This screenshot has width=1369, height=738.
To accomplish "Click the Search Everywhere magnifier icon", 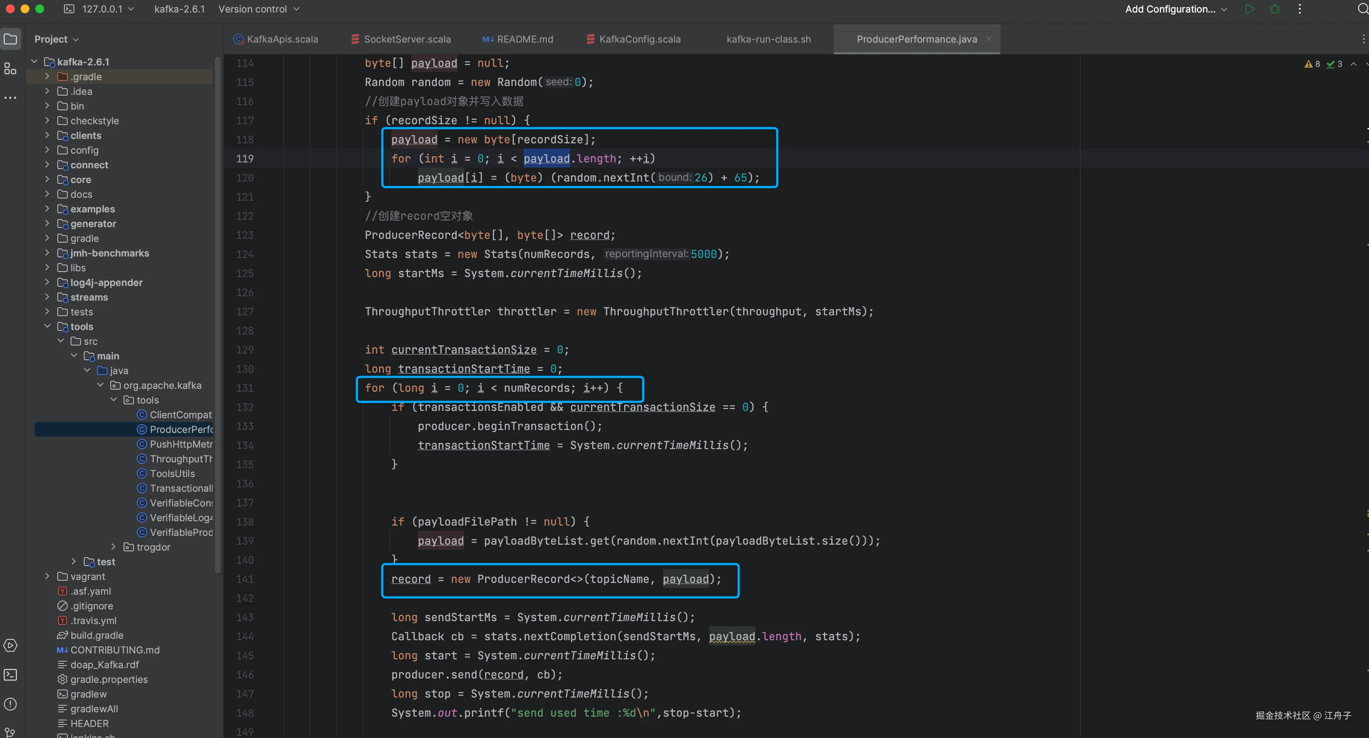I will tap(1362, 9).
